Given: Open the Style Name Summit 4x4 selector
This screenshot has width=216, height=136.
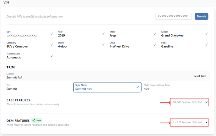Looking at the screenshot, I should pyautogui.click(x=107, y=87).
